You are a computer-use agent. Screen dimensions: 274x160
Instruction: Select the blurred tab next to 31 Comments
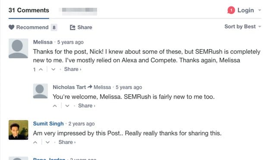(x=79, y=11)
